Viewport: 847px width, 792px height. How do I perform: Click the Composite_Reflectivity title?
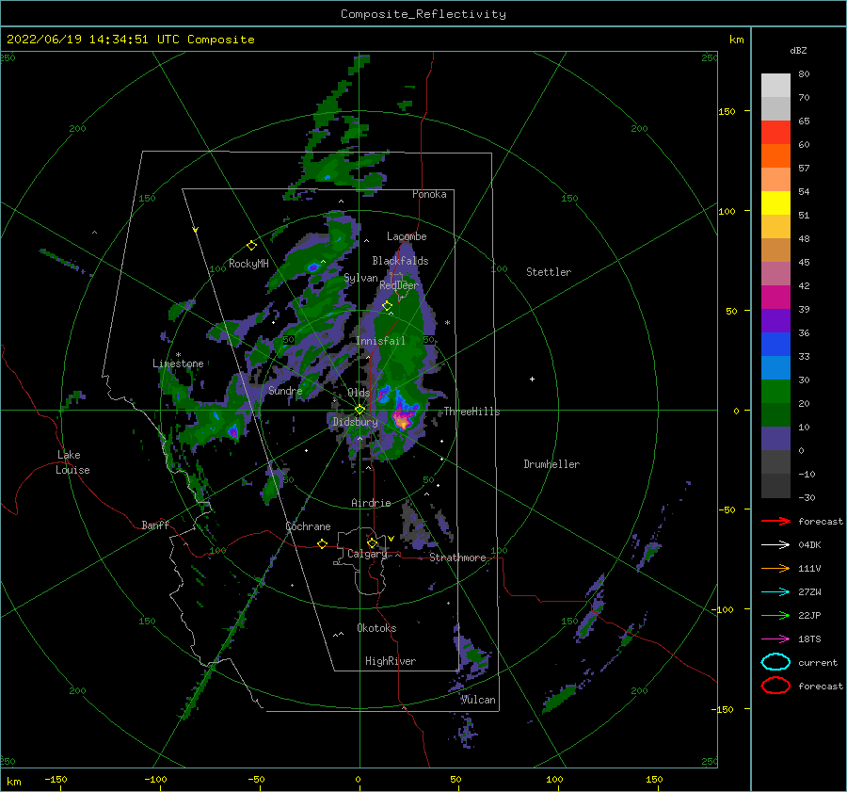(423, 14)
